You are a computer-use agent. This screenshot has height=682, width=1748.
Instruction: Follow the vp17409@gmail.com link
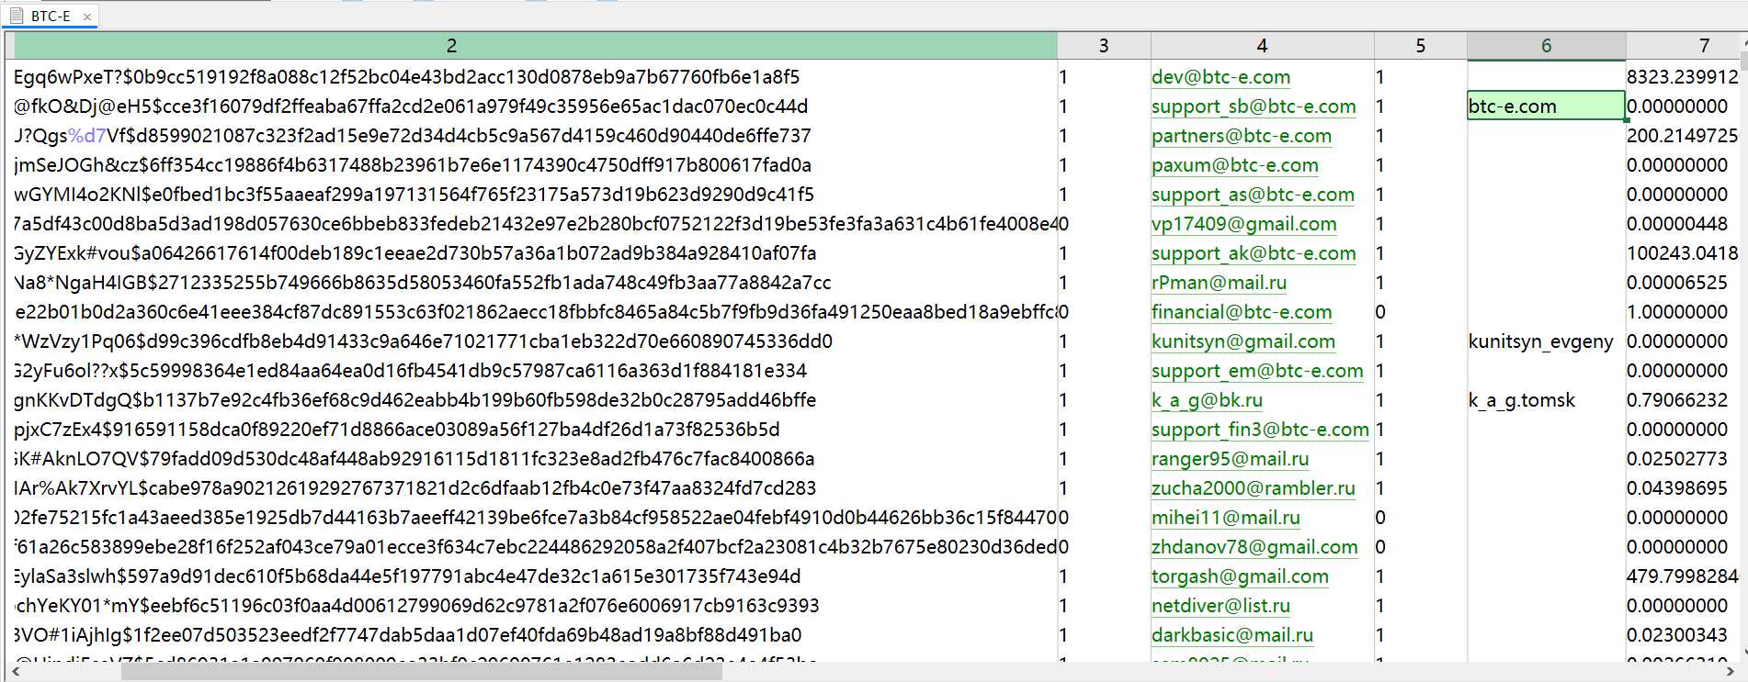click(1244, 224)
